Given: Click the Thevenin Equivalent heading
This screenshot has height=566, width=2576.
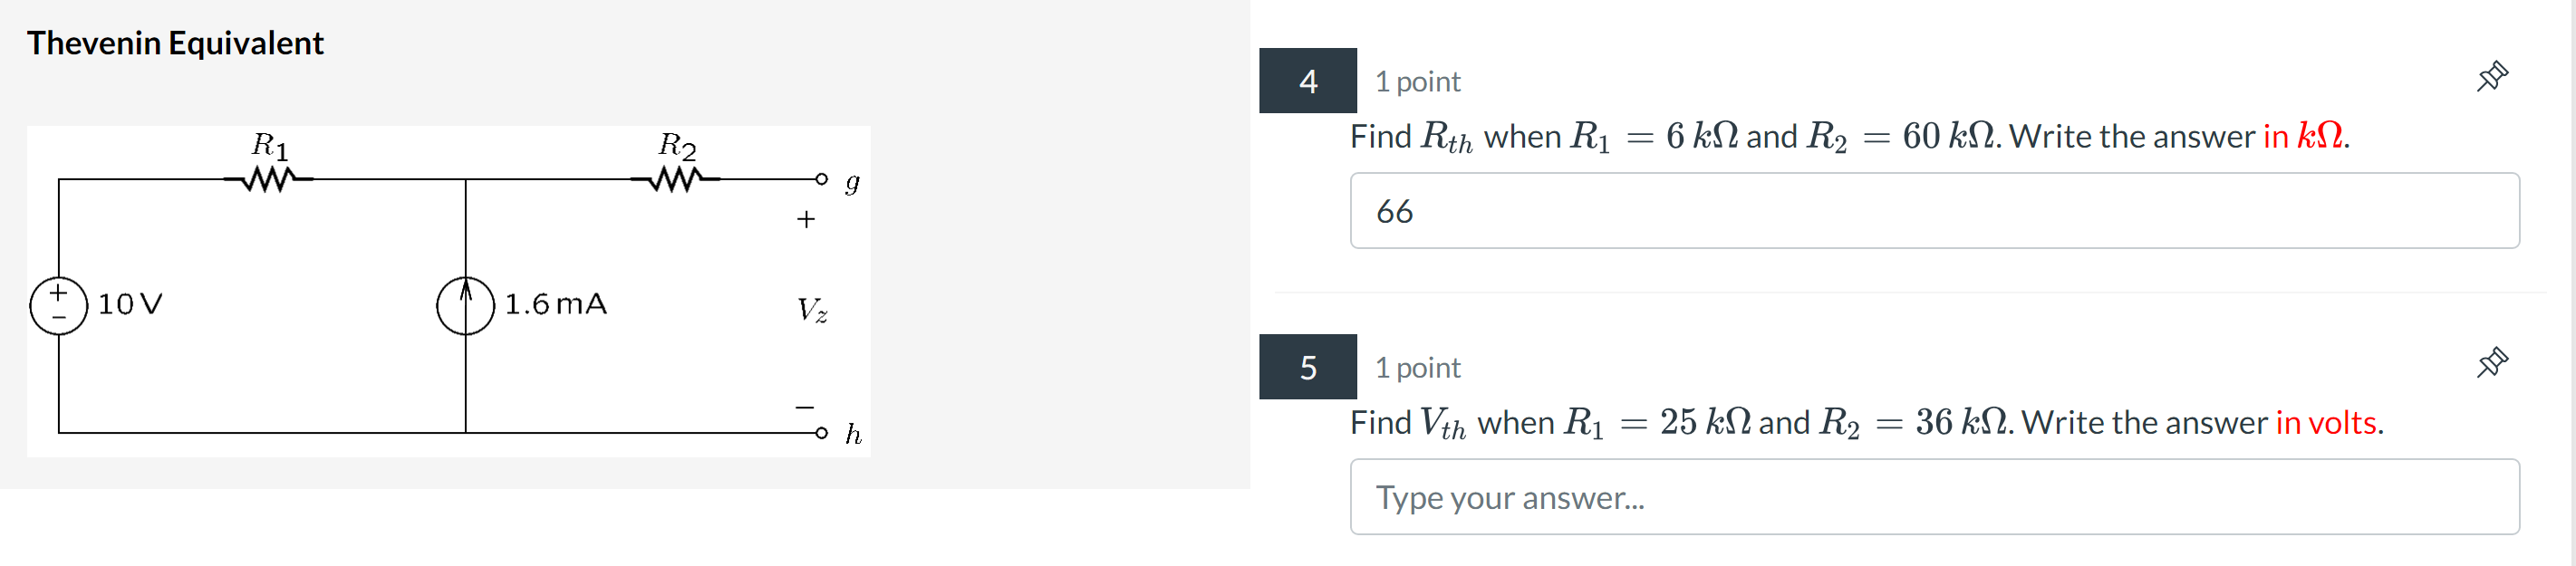Looking at the screenshot, I should (175, 43).
